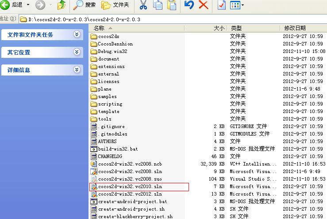Viewport: 327px width, 219px height.
Task: Select the AUTHORS file
Action: pyautogui.click(x=104, y=141)
